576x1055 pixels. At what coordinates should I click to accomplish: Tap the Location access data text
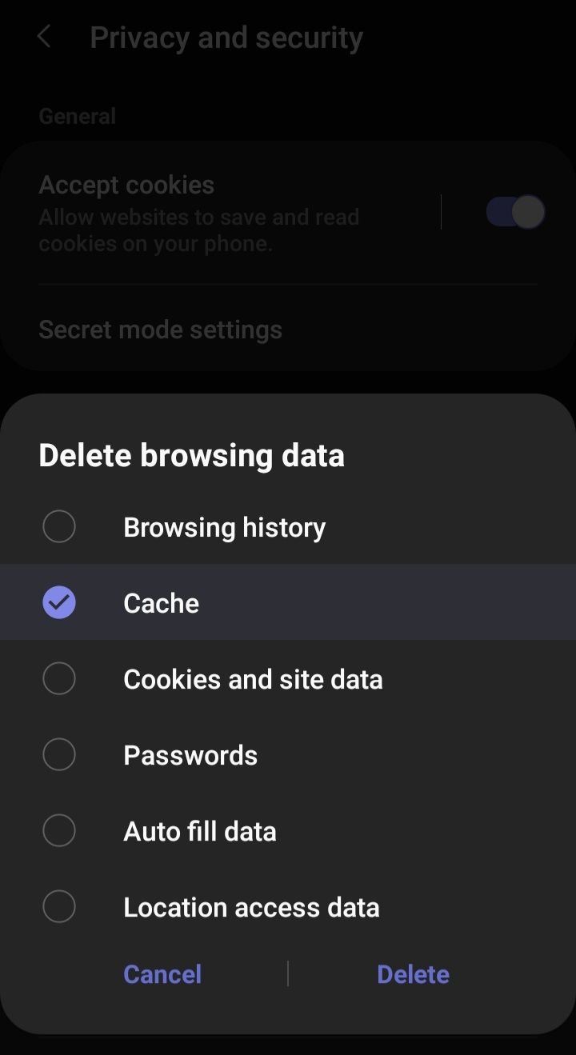tap(251, 907)
